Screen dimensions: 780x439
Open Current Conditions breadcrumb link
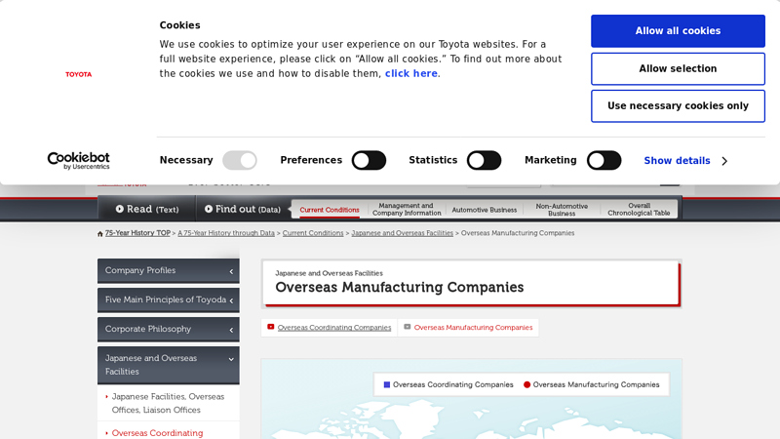tap(313, 233)
